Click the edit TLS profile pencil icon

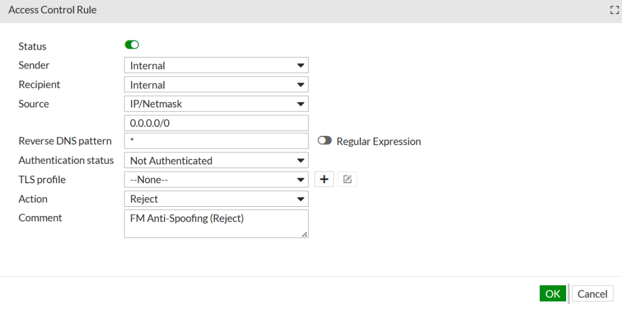pos(347,180)
